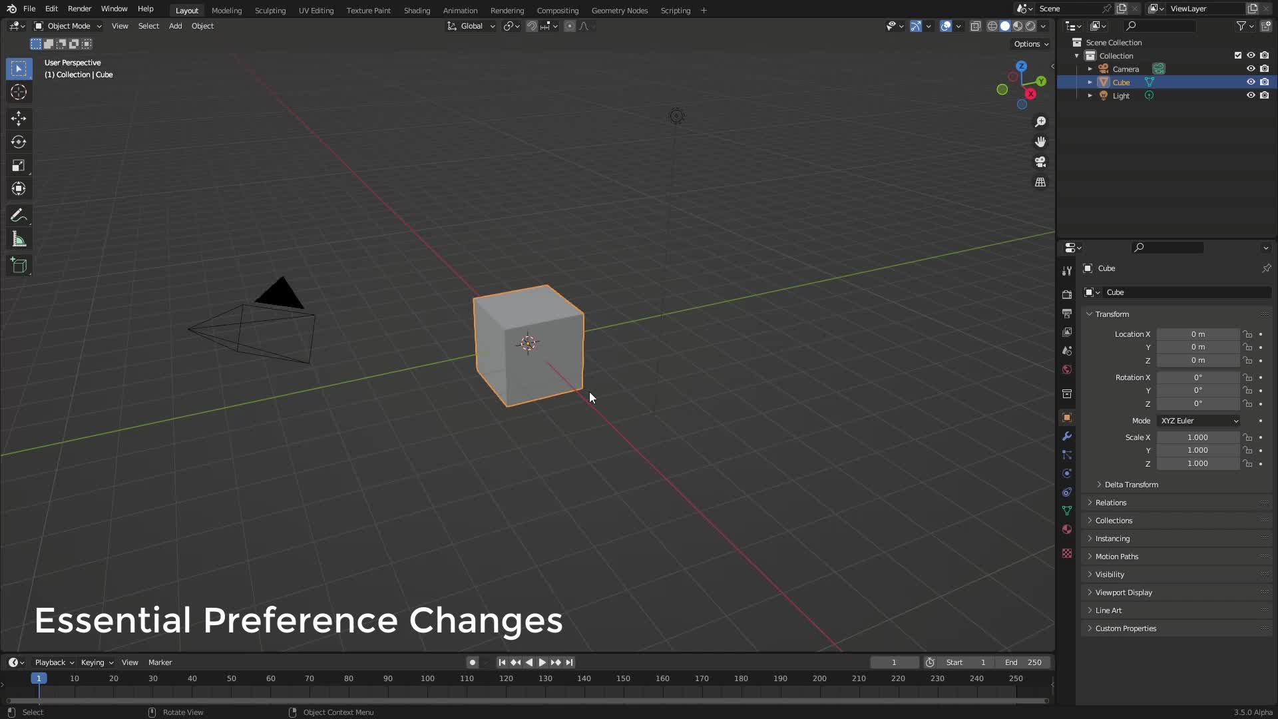Open World properties tab icon
1278x719 pixels.
click(1067, 369)
